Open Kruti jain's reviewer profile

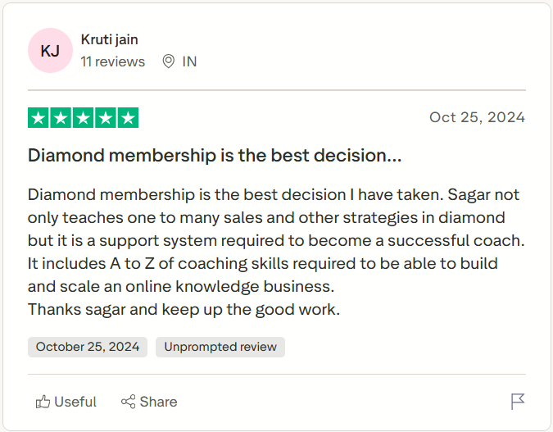pyautogui.click(x=109, y=40)
